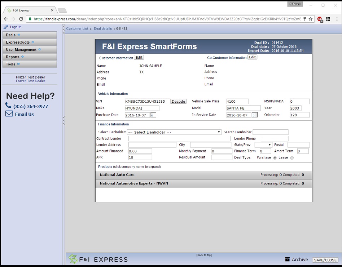Viewport: 342px width, 267px height.
Task: Click the blue arrow beside Deals
Action: pyautogui.click(x=19, y=35)
